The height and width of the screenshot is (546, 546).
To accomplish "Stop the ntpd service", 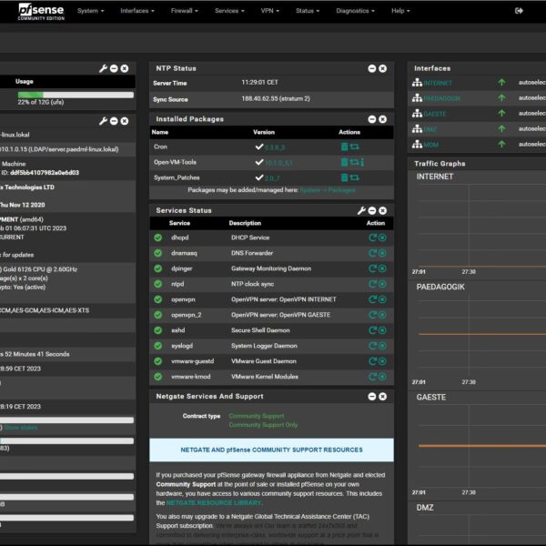I will (382, 284).
